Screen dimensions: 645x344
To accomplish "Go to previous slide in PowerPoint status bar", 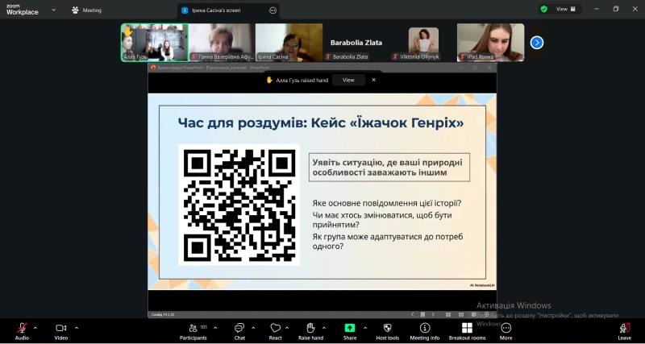I will click(x=413, y=314).
